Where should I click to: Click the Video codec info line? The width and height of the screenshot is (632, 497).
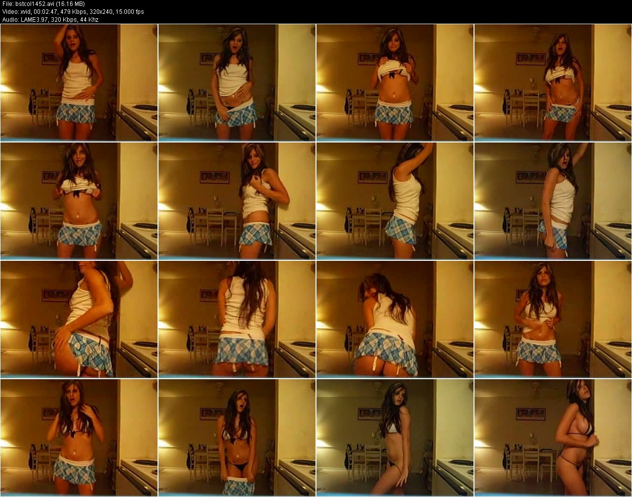[72, 11]
